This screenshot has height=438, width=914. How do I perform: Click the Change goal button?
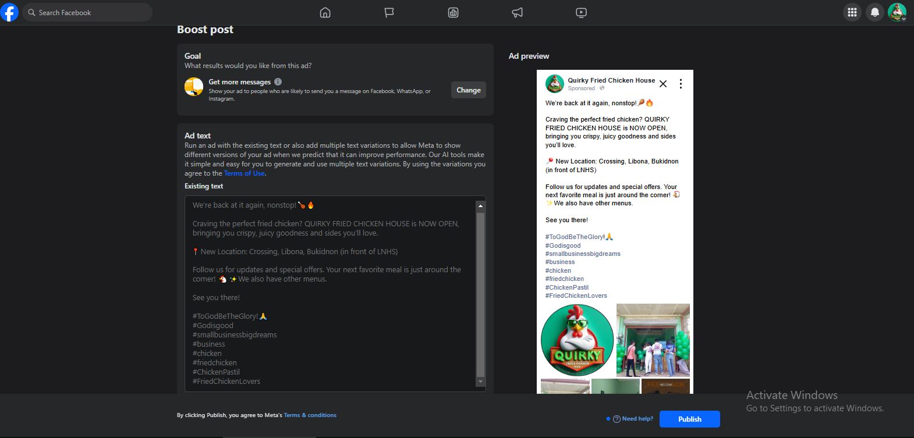[469, 90]
